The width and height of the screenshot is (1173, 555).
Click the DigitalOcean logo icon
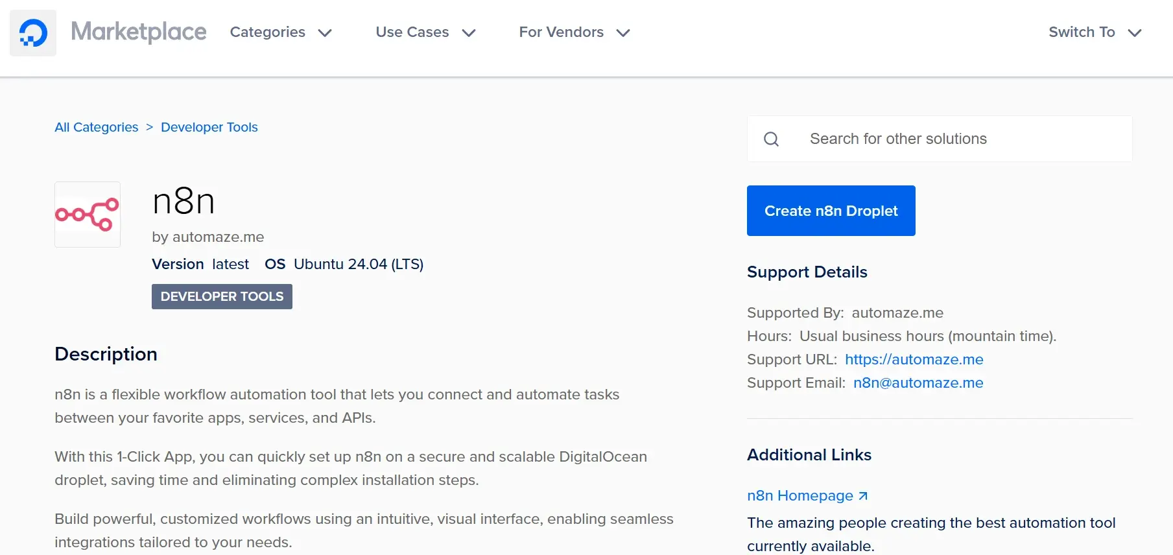[33, 33]
